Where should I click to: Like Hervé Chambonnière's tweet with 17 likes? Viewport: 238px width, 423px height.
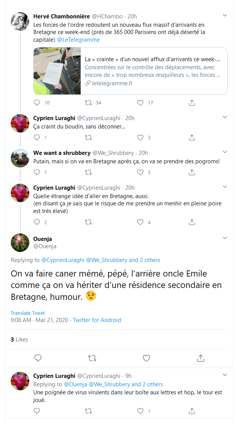[x=140, y=102]
